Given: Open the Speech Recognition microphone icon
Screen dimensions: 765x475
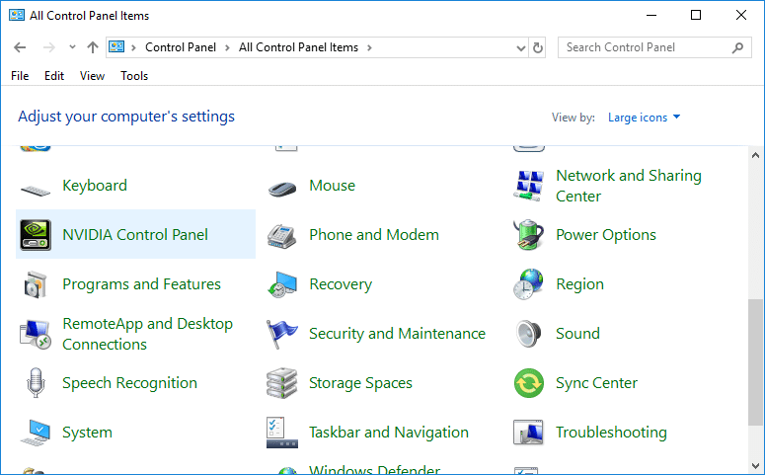Looking at the screenshot, I should [36, 383].
